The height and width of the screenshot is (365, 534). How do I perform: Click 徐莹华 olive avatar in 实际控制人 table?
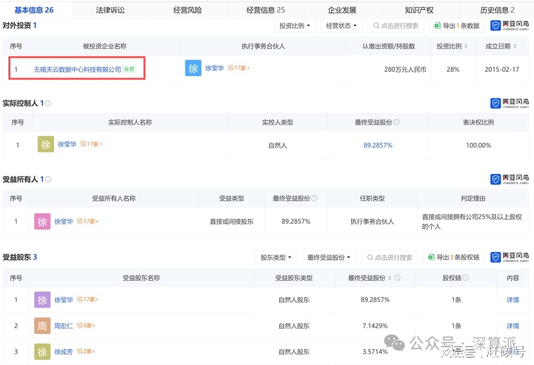pos(45,144)
